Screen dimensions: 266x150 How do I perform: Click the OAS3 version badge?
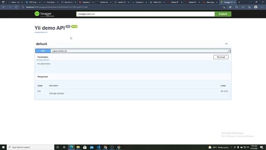[x=74, y=27]
